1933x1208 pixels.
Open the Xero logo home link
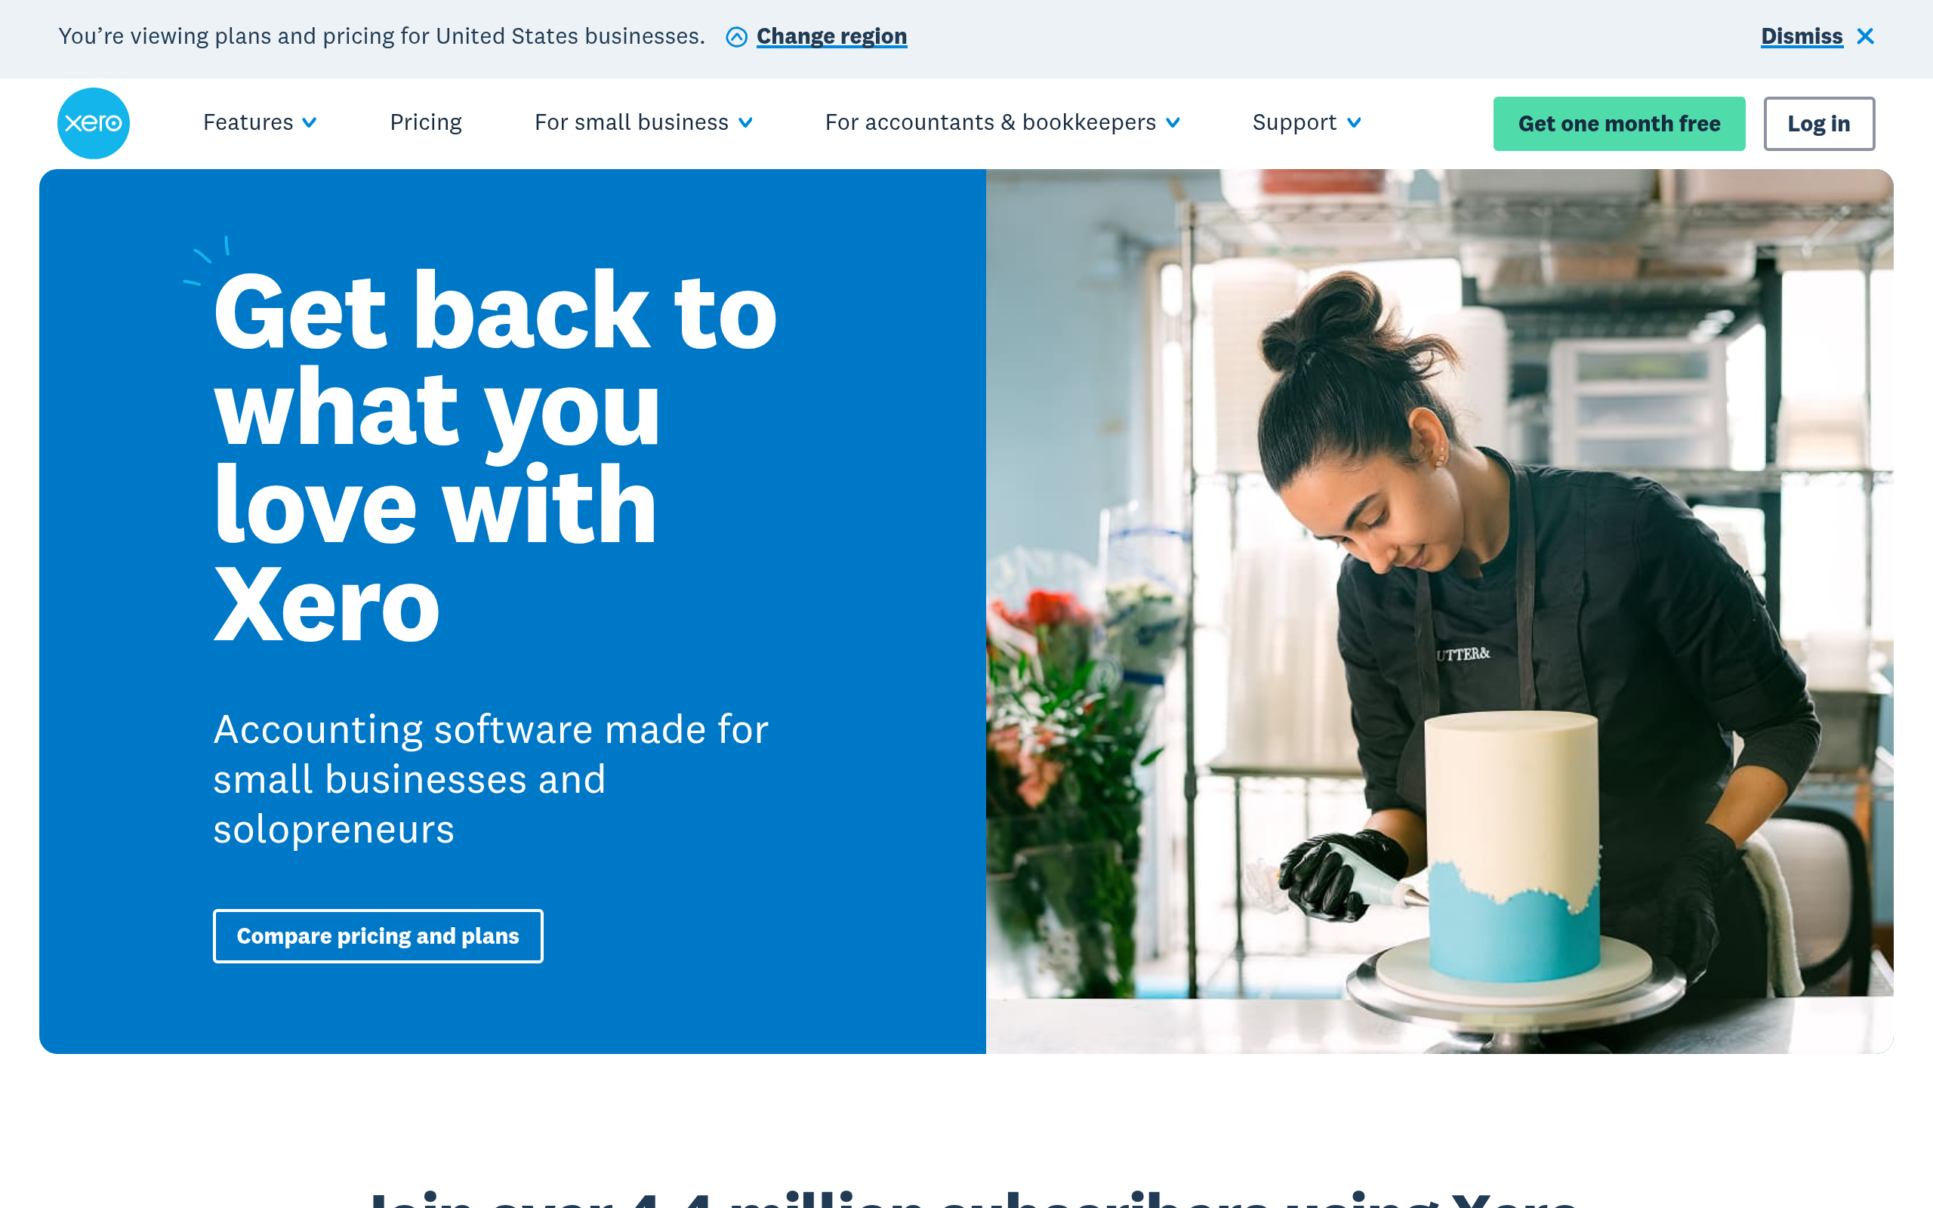coord(94,123)
